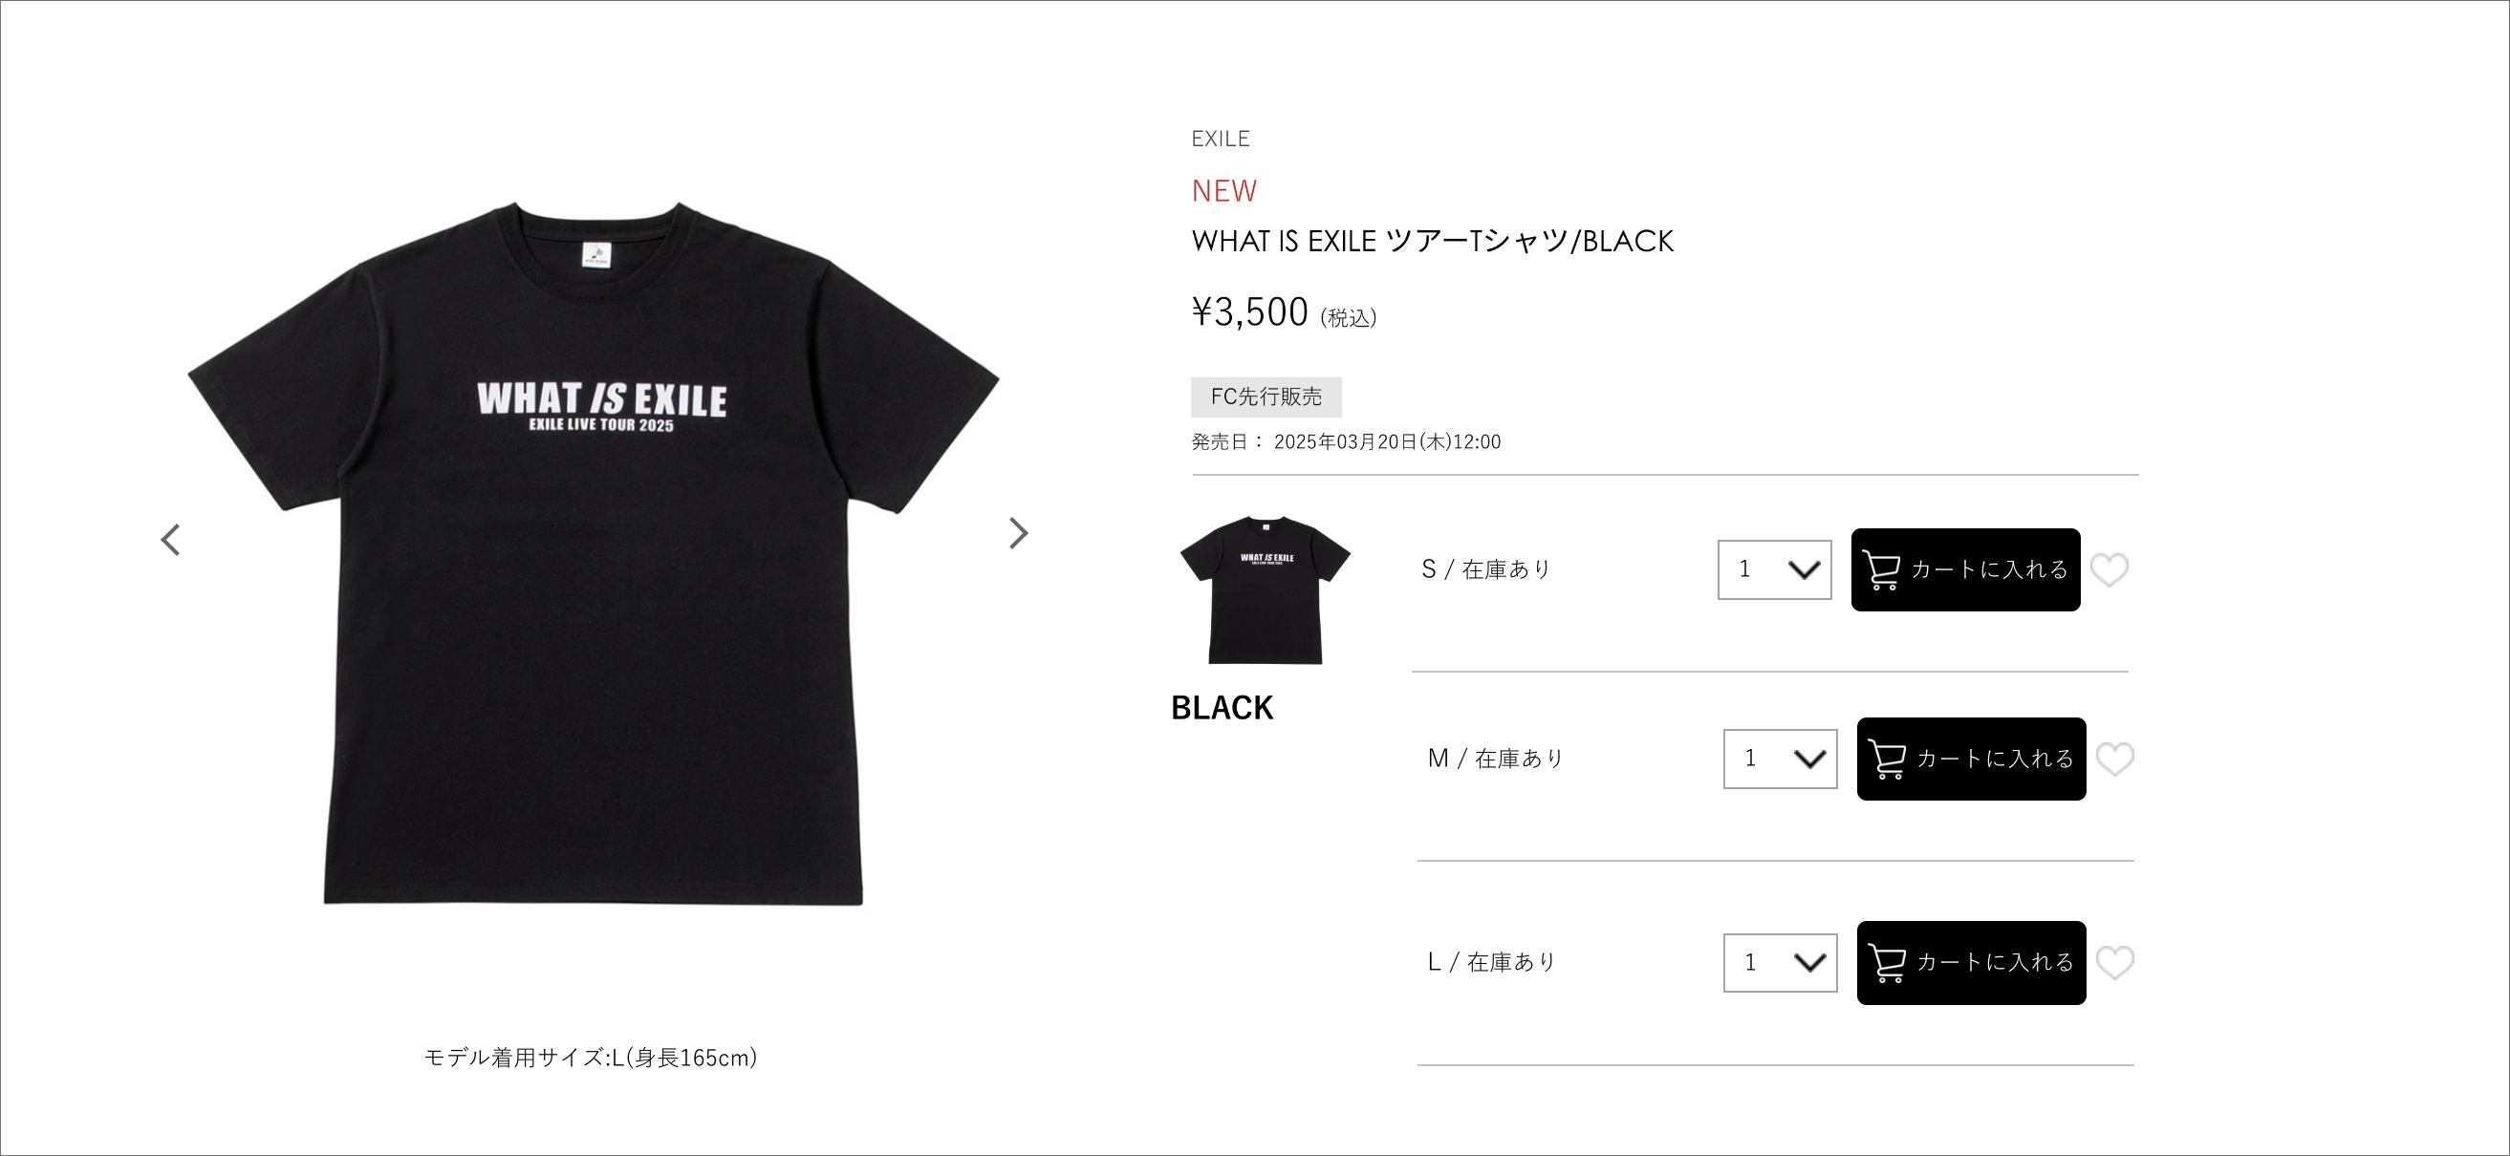Open quantity dropdown for size S
2510x1156 pixels.
(x=1774, y=569)
